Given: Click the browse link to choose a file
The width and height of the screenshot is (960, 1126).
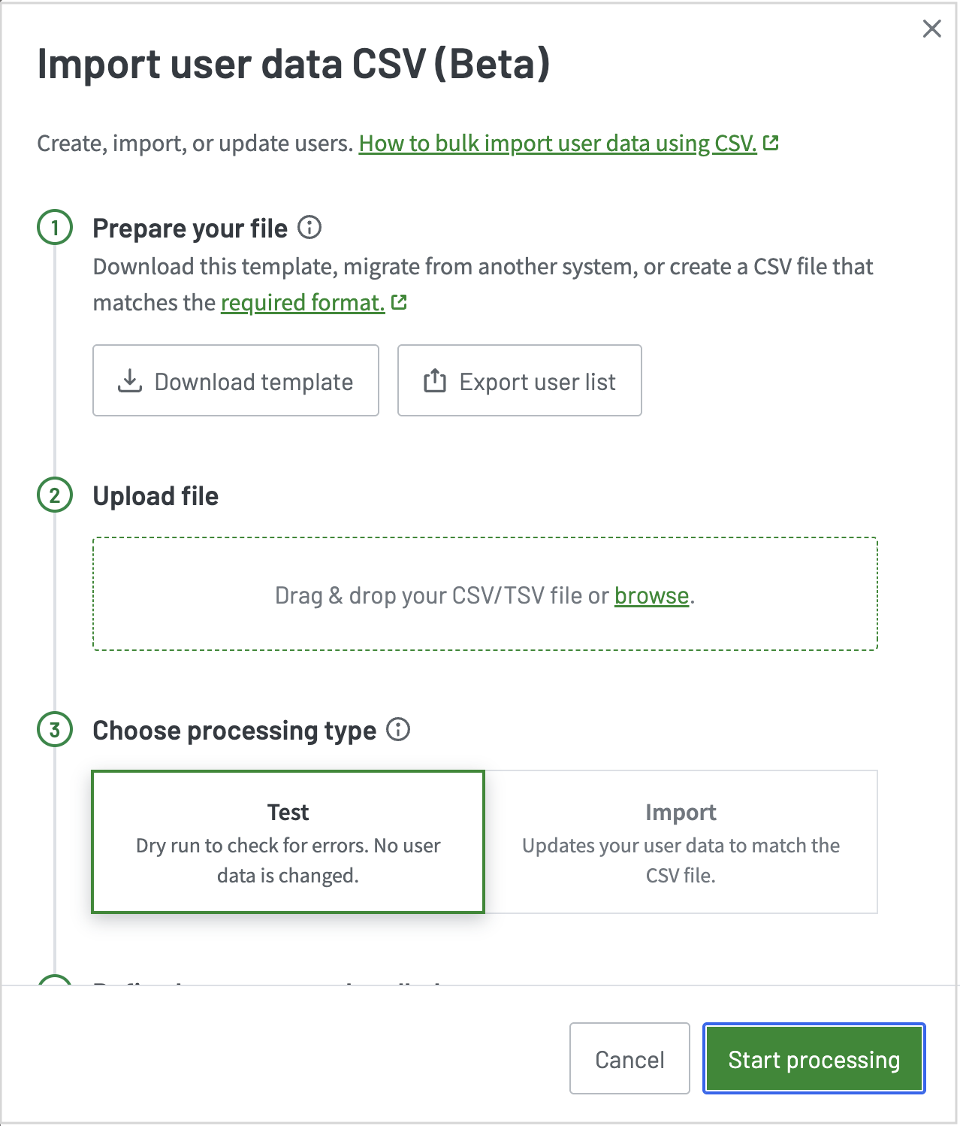Looking at the screenshot, I should point(651,595).
